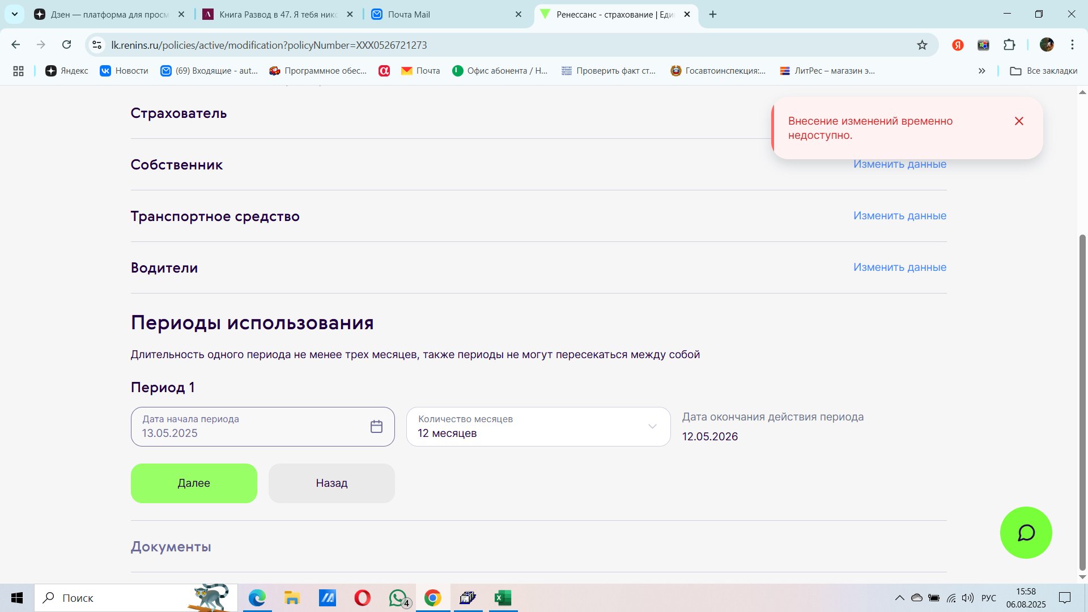This screenshot has height=612, width=1088.
Task: Switch to the Почта Mail tab
Action: (x=447, y=15)
